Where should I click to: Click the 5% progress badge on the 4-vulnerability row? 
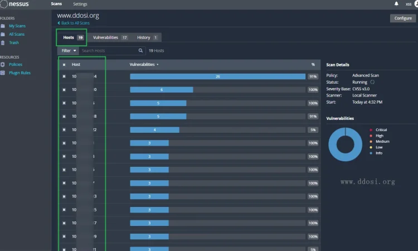(x=313, y=129)
